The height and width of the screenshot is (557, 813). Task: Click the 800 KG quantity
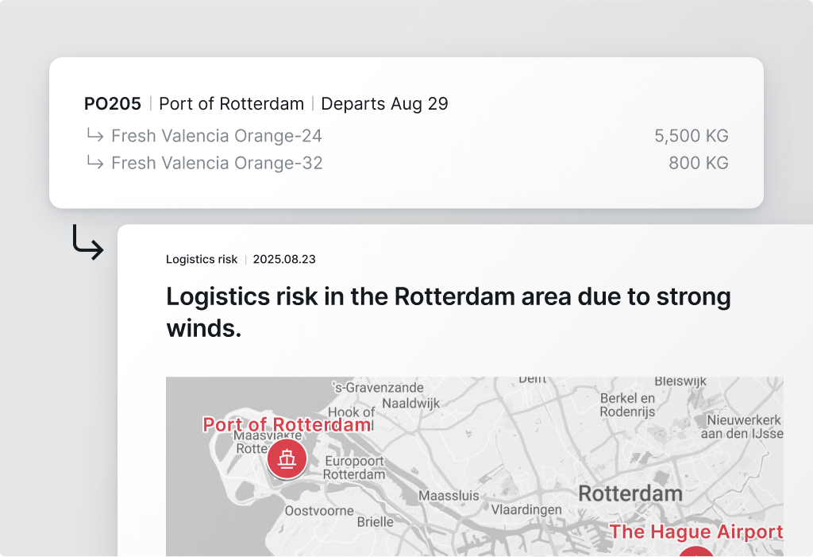coord(698,163)
